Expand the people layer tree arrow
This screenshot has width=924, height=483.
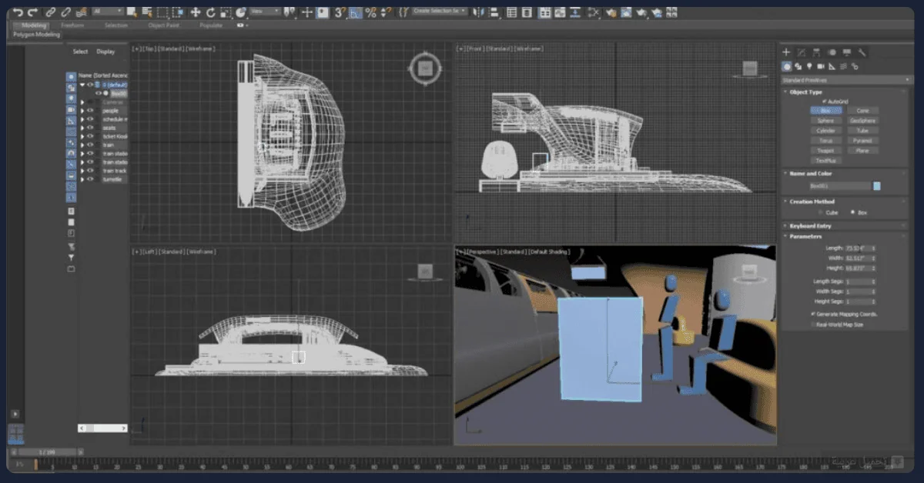pyautogui.click(x=82, y=112)
